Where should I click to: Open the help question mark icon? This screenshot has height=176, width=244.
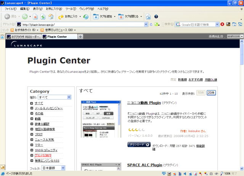pyautogui.click(x=156, y=16)
